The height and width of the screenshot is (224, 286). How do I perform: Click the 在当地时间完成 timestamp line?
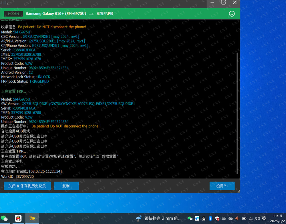31,171
